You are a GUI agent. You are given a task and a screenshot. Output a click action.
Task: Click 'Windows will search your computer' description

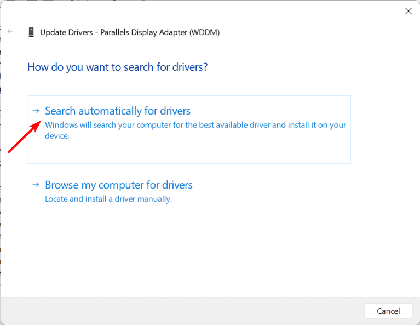click(195, 130)
